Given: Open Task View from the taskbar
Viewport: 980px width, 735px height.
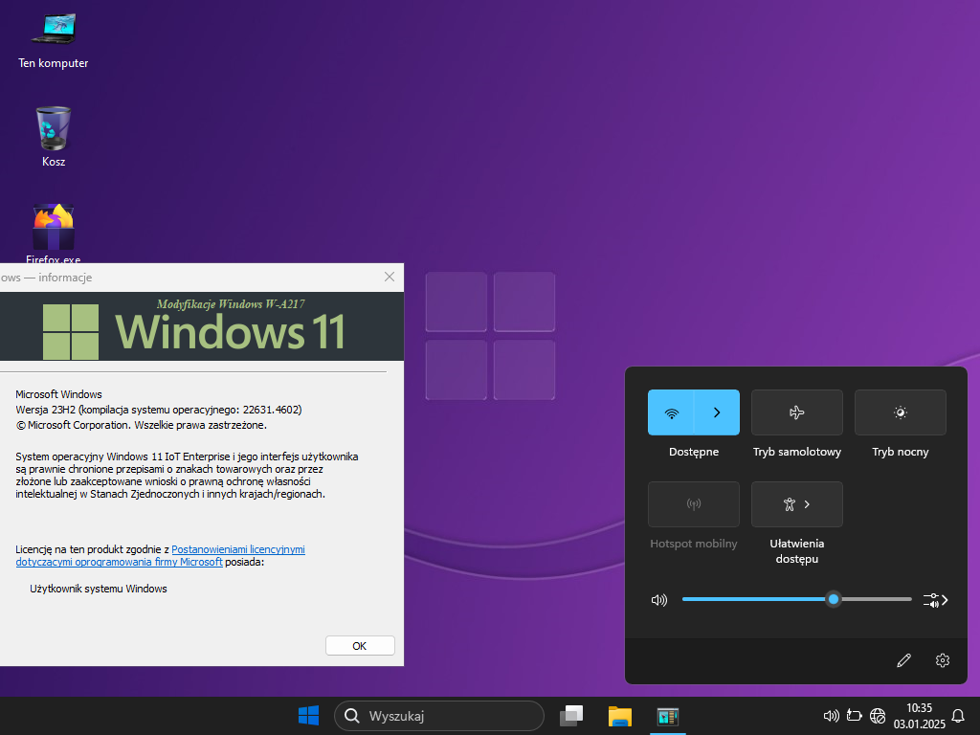Looking at the screenshot, I should coord(571,715).
